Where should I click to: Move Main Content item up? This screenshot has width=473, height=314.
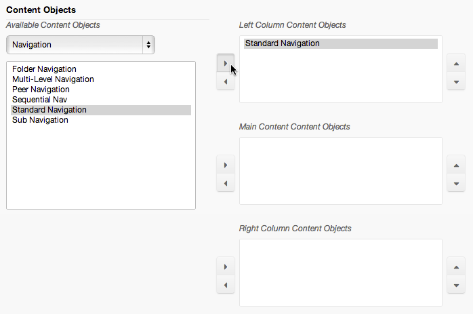pyautogui.click(x=456, y=165)
